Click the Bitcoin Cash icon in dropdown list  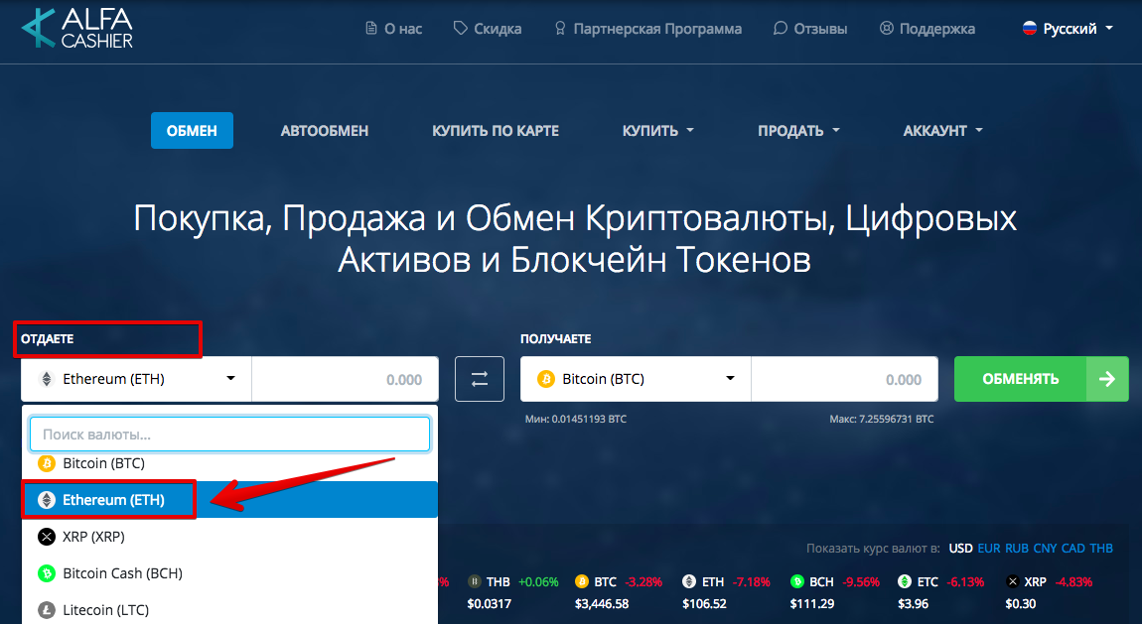[47, 573]
